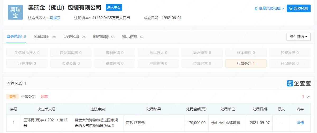Open the 条件筛选 dropdown
The height and width of the screenshot is (133, 317).
click(x=298, y=37)
